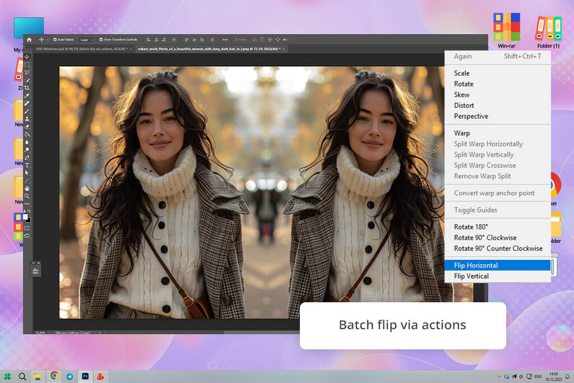The height and width of the screenshot is (383, 574).
Task: Open more align options in options bar
Action: click(x=225, y=40)
